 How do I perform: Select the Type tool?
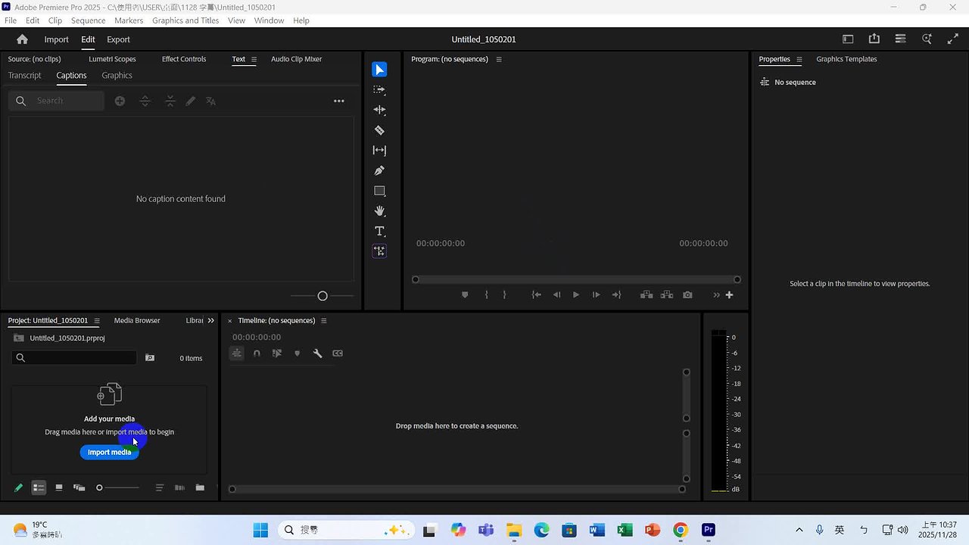379,231
